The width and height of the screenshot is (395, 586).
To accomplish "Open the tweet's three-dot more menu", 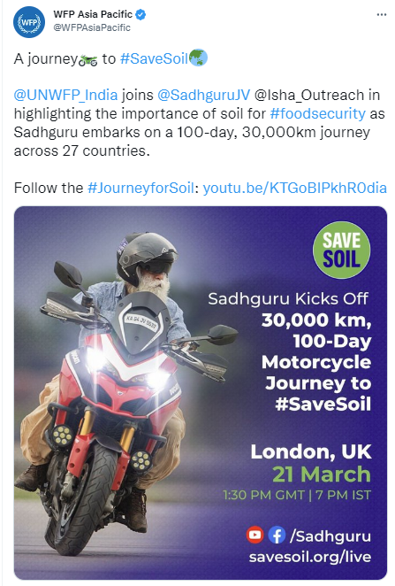I will pyautogui.click(x=381, y=14).
